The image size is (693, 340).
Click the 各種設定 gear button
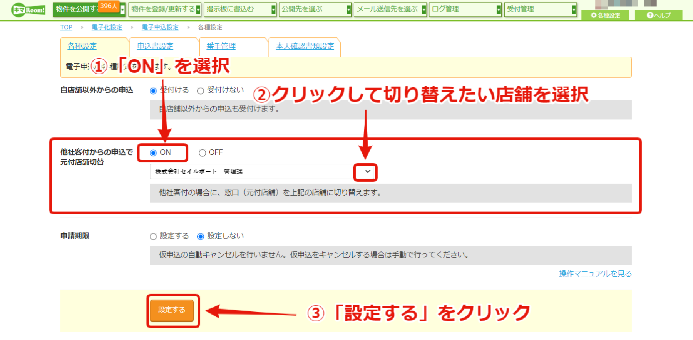[x=605, y=15]
